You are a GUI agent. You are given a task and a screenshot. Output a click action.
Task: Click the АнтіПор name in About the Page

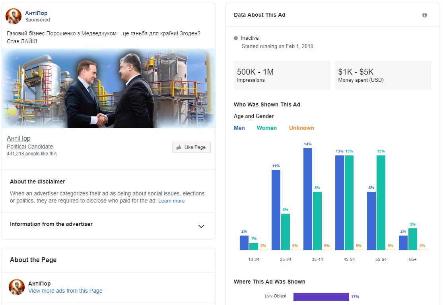pyautogui.click(x=39, y=284)
